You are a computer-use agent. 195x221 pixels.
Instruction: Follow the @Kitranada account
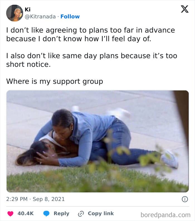click(x=70, y=16)
